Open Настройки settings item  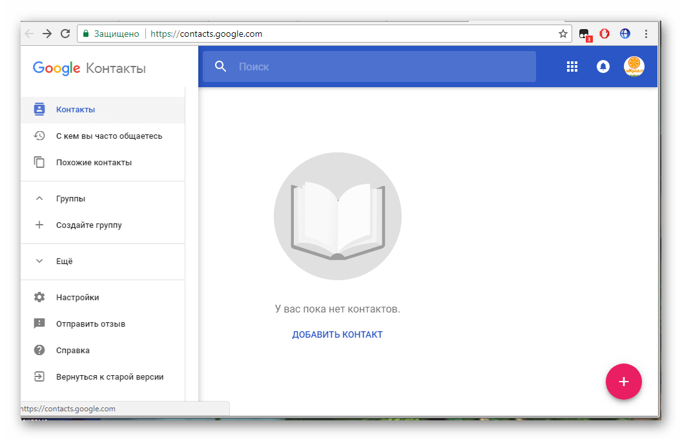click(77, 298)
